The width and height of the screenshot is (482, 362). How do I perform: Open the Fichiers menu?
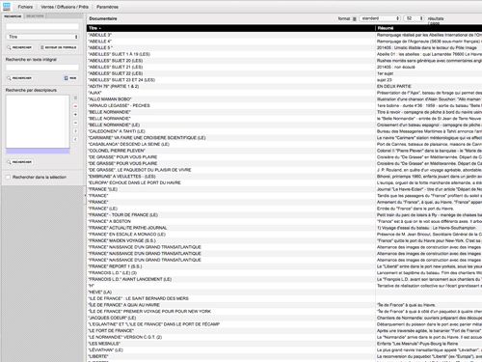(25, 7)
